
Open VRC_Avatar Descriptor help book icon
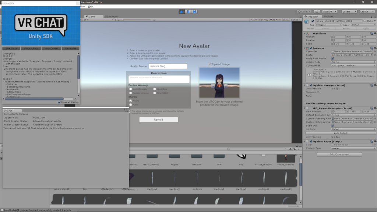click(372, 108)
